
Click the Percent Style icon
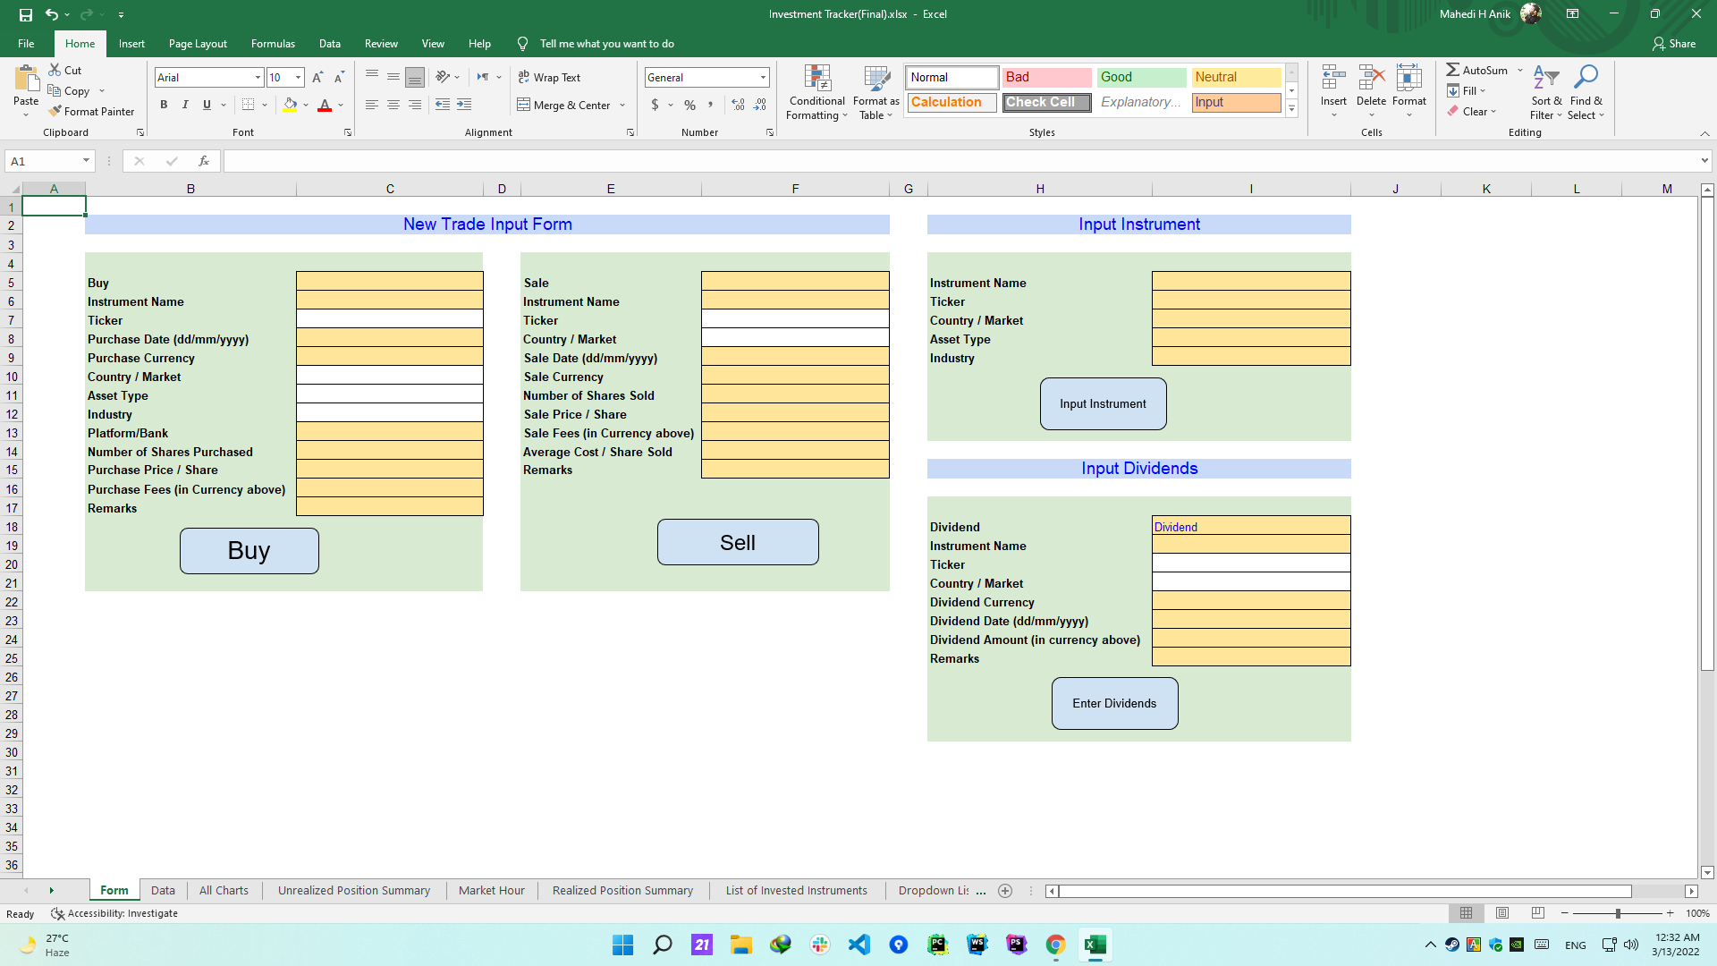689,105
